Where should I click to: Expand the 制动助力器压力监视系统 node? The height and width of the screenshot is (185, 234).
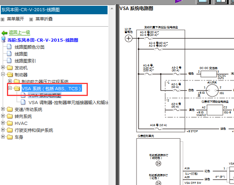(x=10, y=81)
